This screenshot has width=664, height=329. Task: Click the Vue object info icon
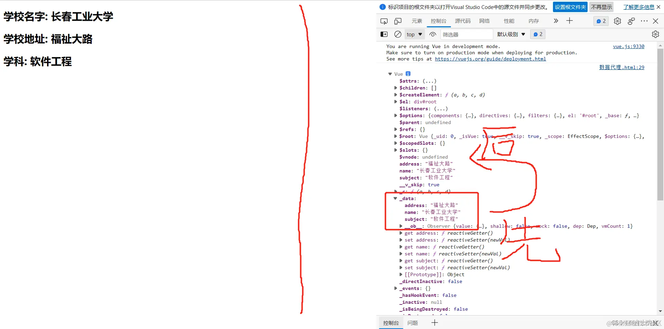(x=408, y=74)
